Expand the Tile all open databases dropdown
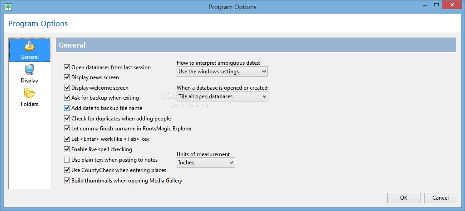 (x=222, y=96)
